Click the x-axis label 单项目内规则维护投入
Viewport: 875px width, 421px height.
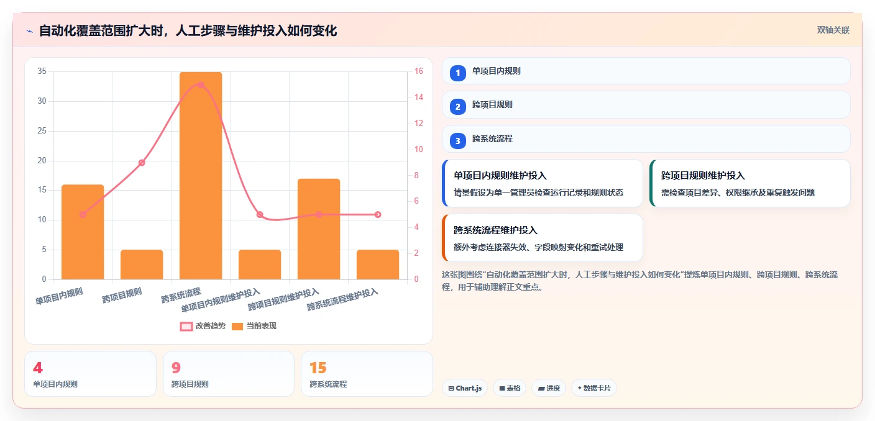[221, 300]
